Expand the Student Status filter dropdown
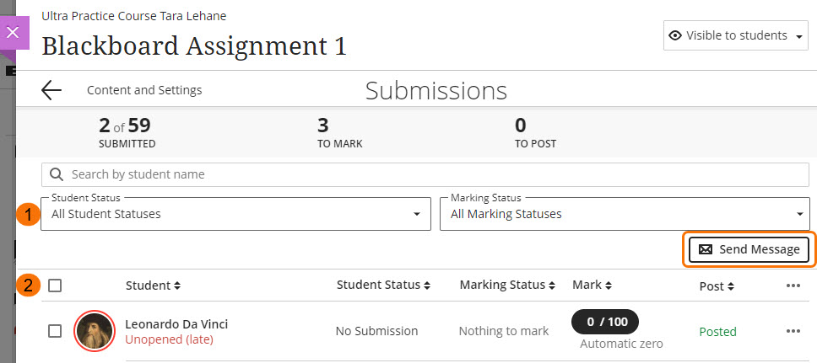Viewport: 817px width, 363px height. (x=236, y=214)
